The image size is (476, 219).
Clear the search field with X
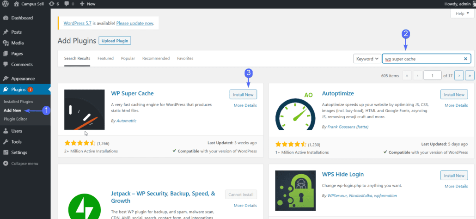(465, 59)
